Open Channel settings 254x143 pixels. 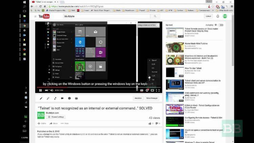point(56,117)
